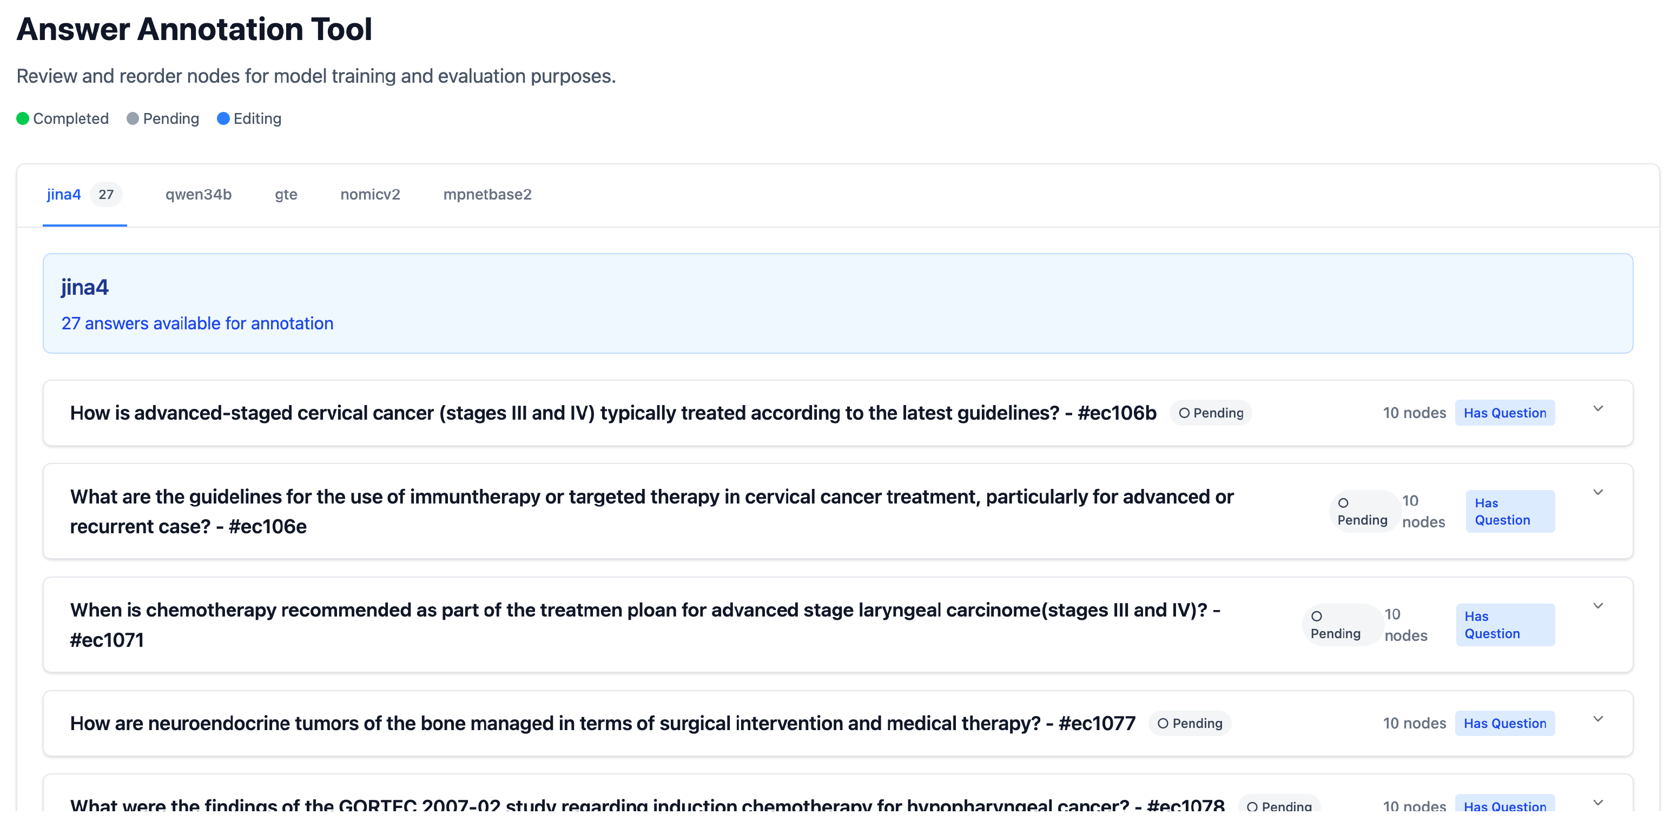This screenshot has width=1677, height=828.
Task: Click the 27 count badge on jina4
Action: pos(106,195)
